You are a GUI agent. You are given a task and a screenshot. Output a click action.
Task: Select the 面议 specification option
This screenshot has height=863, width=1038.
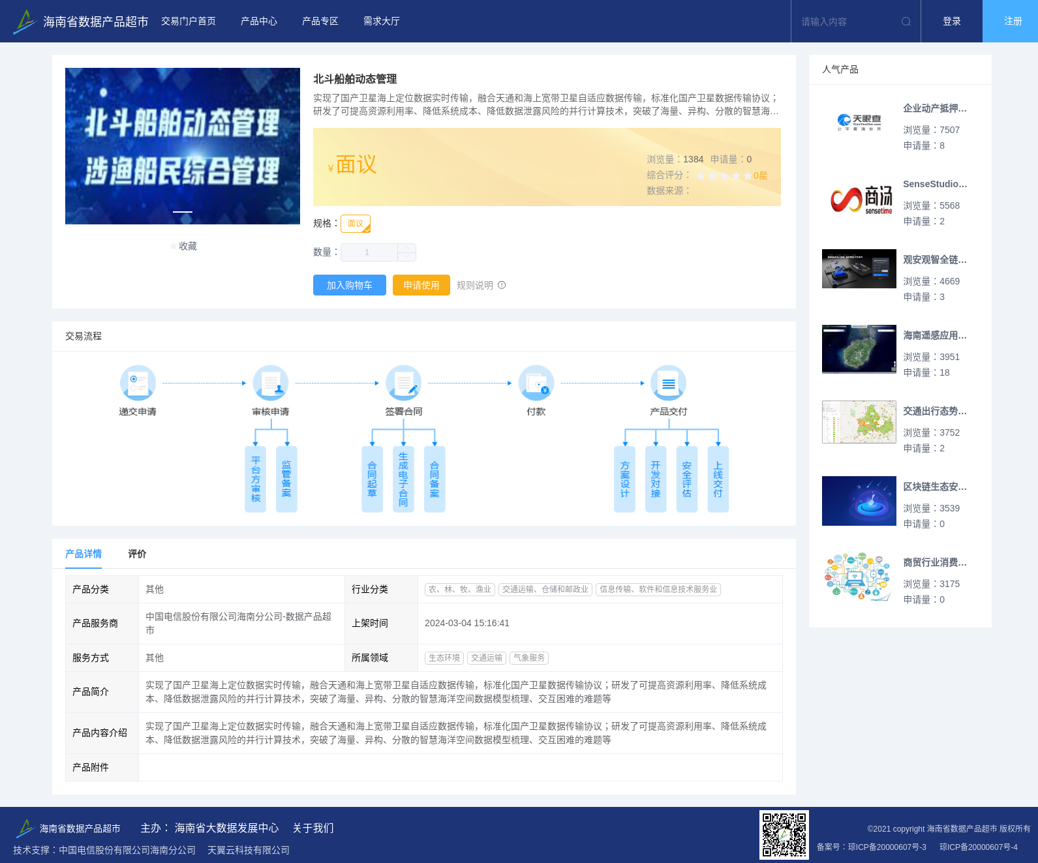click(356, 224)
